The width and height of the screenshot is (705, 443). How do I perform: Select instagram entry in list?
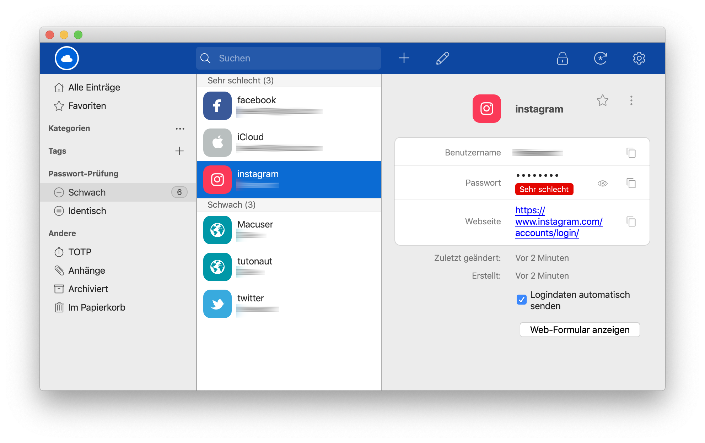tap(289, 180)
